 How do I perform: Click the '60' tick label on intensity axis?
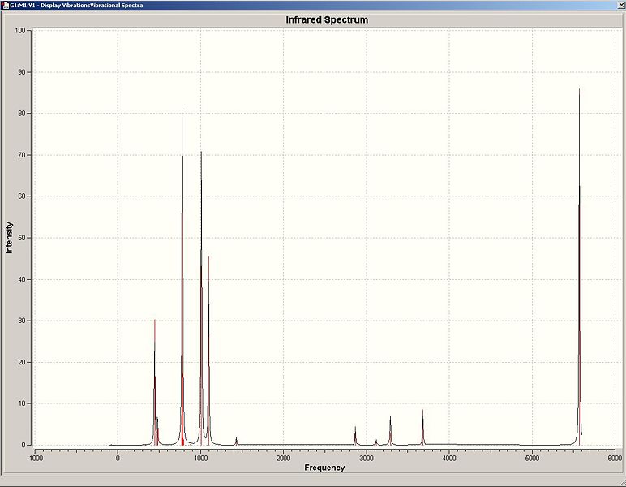(x=22, y=196)
